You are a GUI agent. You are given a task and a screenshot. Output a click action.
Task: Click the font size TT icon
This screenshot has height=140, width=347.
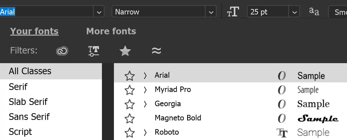[x=233, y=12]
